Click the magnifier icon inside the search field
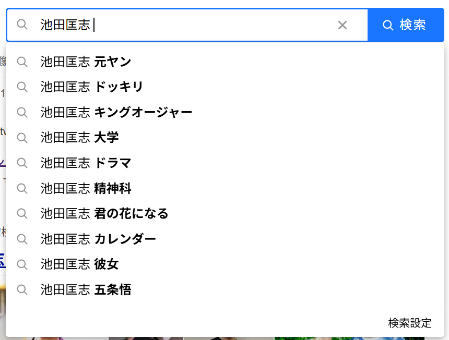The image size is (449, 340). pyautogui.click(x=22, y=25)
